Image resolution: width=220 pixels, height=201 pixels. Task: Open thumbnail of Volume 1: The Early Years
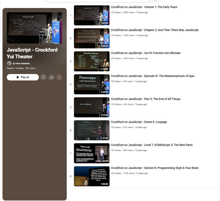pyautogui.click(x=92, y=16)
